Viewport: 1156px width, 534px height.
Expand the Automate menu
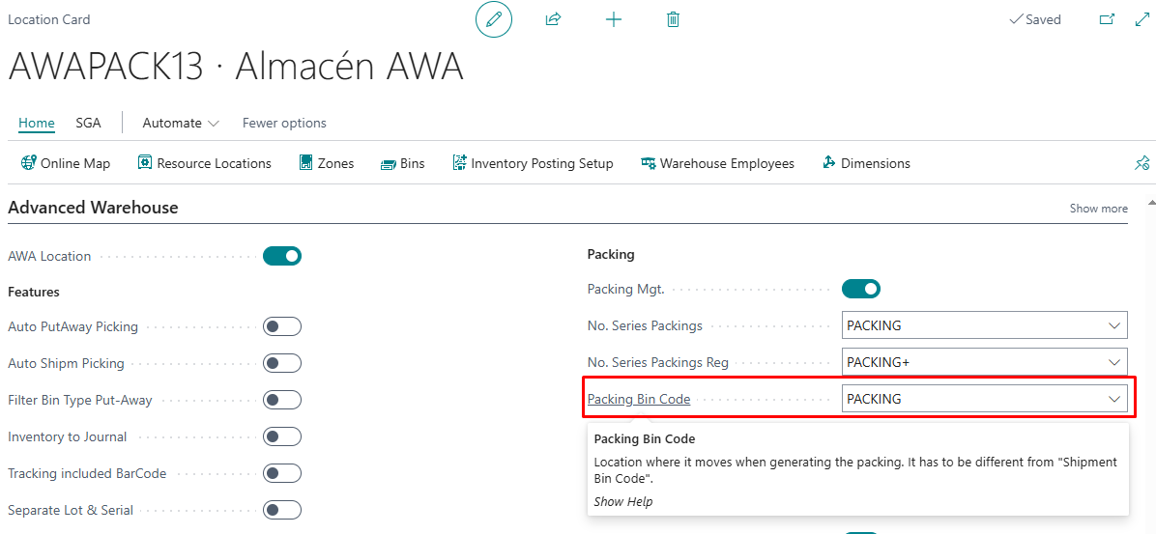click(181, 123)
